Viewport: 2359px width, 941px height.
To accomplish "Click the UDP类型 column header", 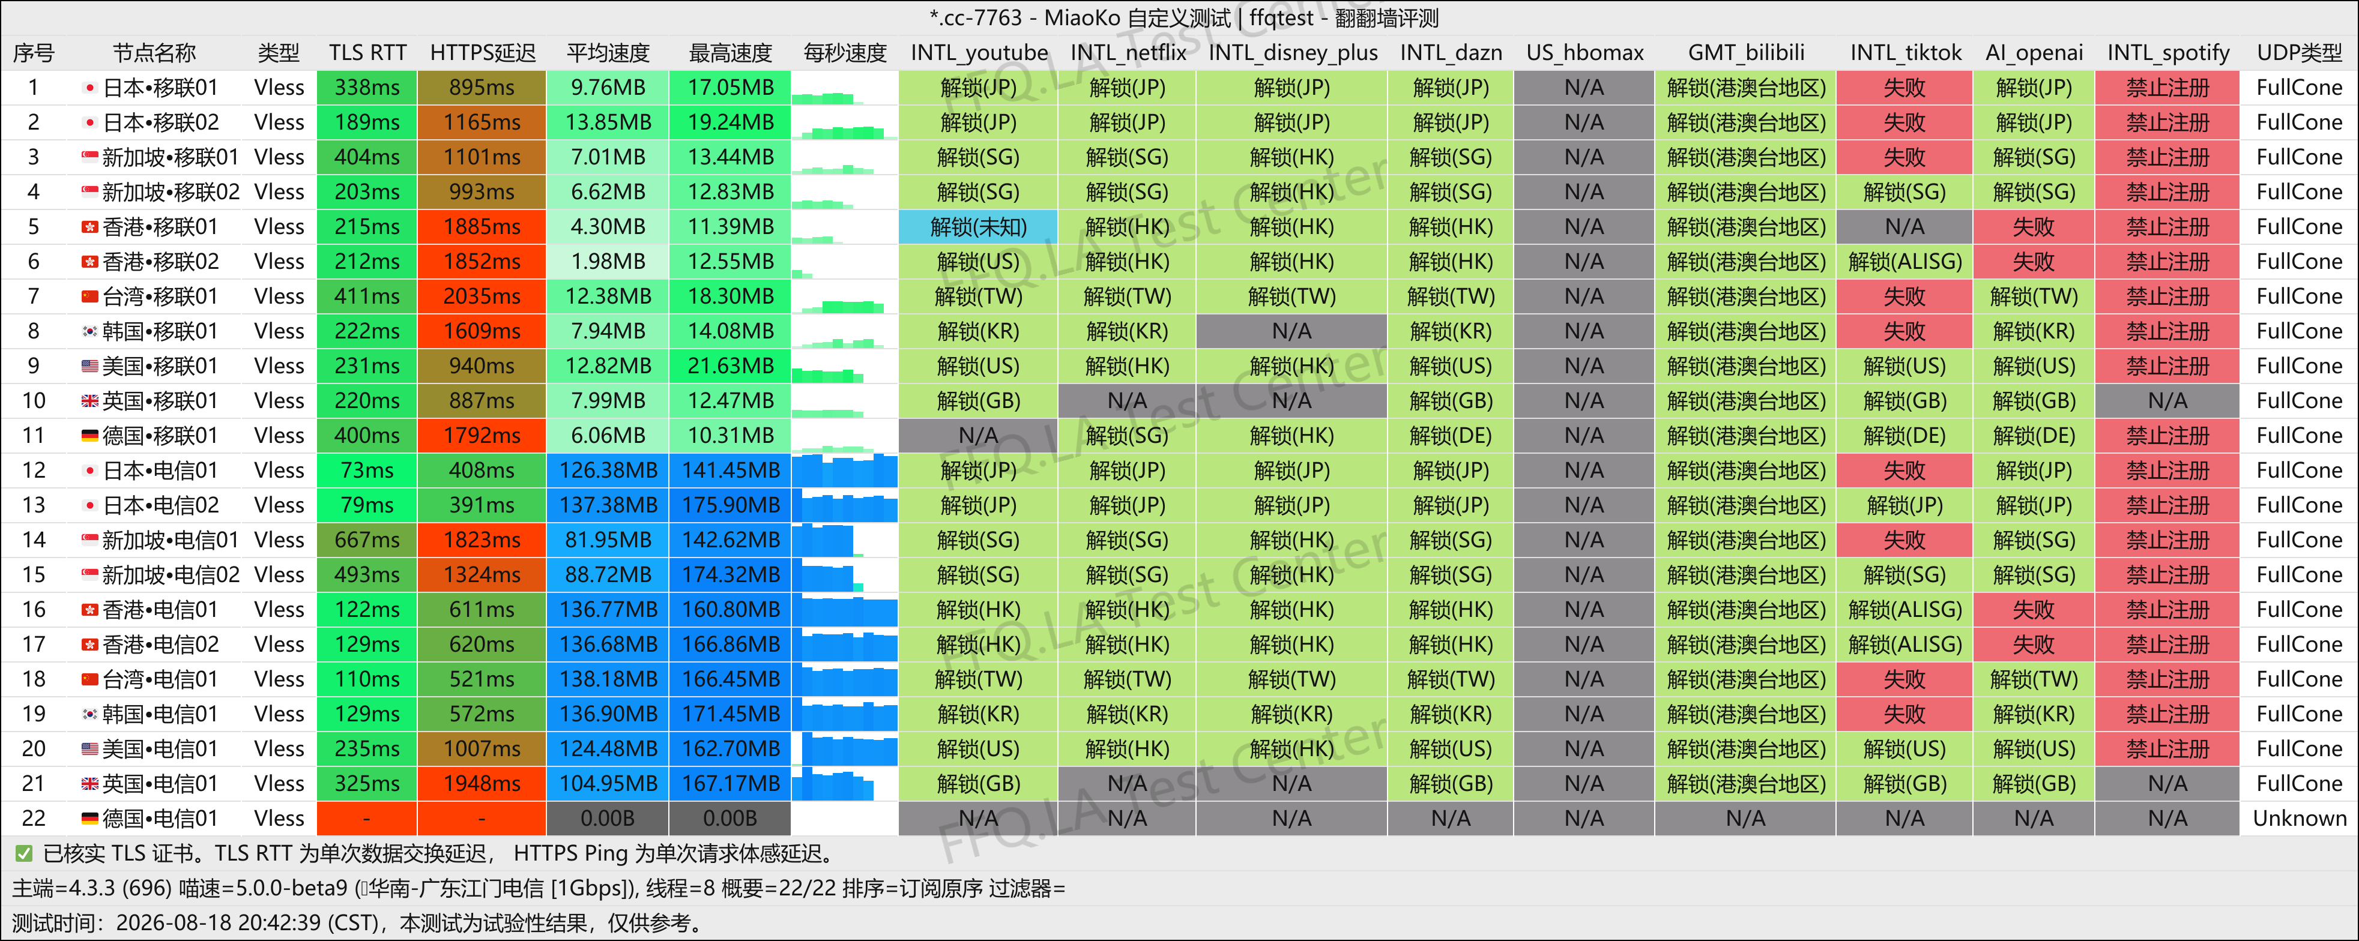I will (x=2300, y=53).
